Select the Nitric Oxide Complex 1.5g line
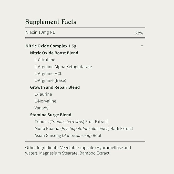Image resolution: width=174 pixels, height=174 pixels. [51, 46]
